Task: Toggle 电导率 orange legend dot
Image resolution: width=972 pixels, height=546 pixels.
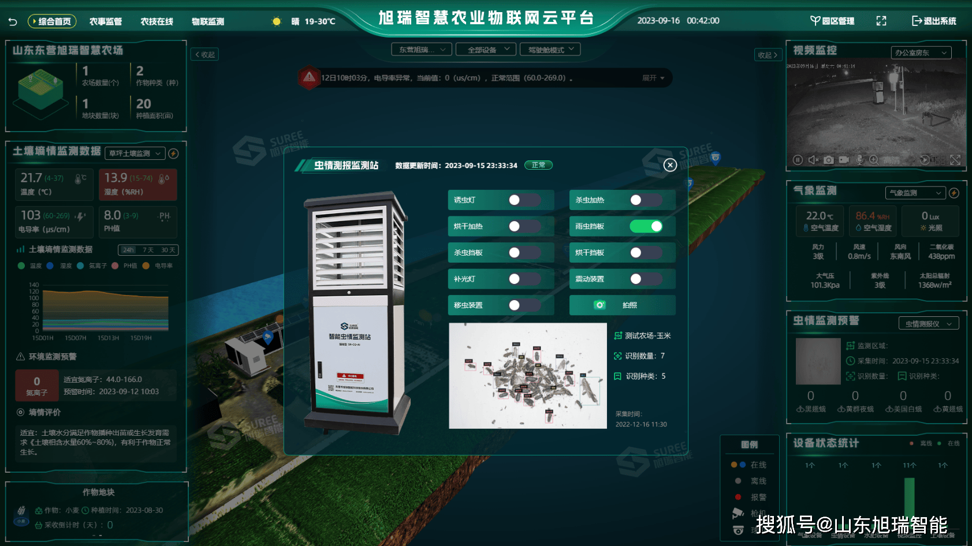Action: (x=146, y=266)
